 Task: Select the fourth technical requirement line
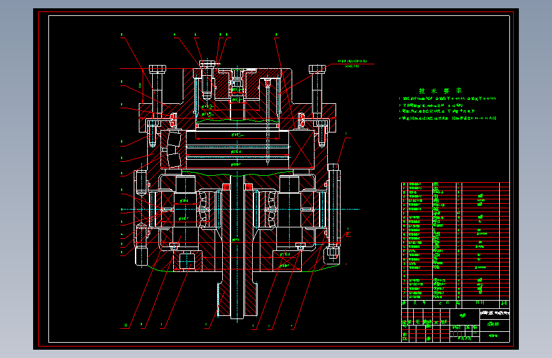448,118
